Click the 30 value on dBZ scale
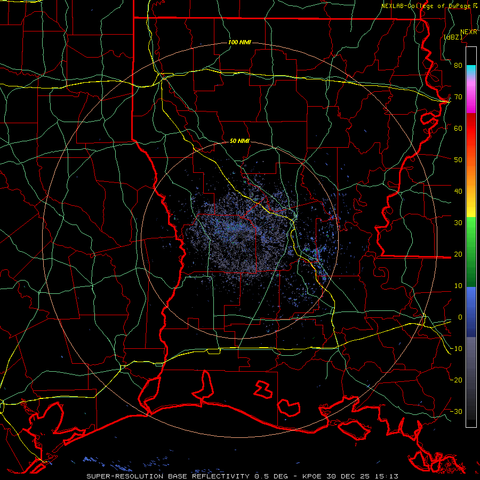 click(458, 222)
